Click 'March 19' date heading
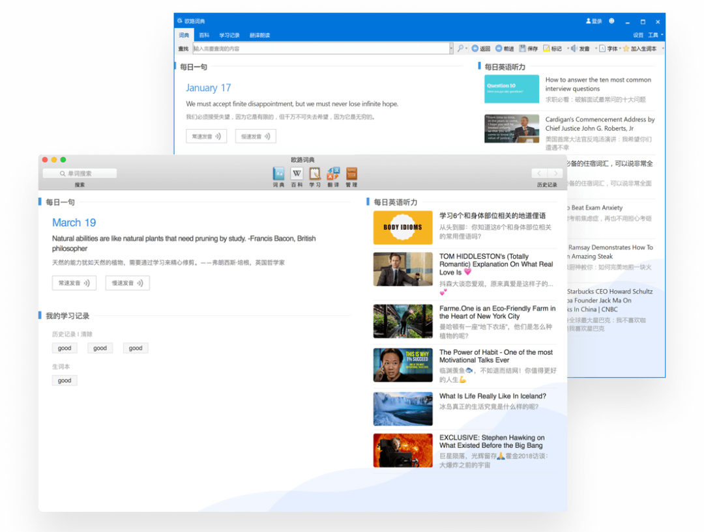The image size is (704, 532). click(74, 223)
